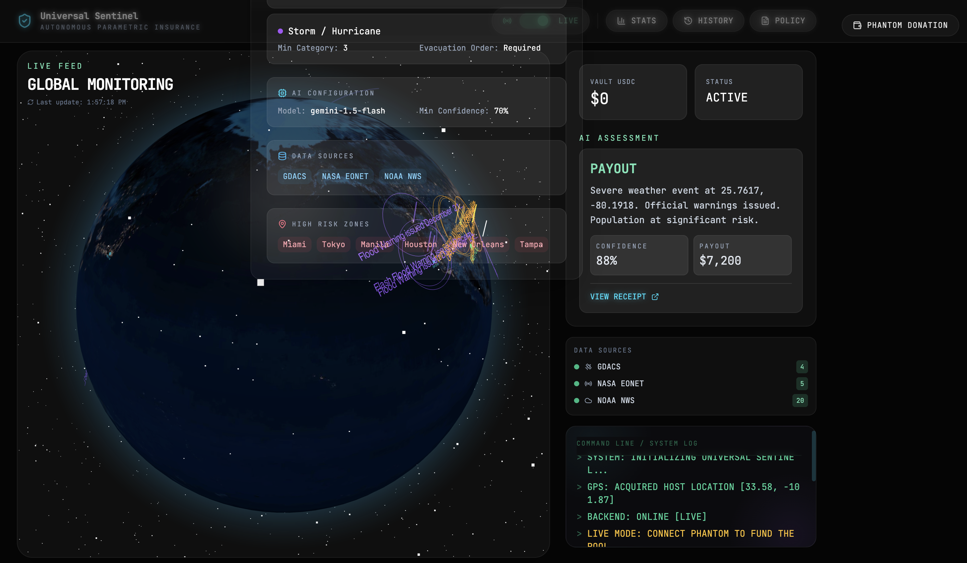Click the POLICY button
967x563 pixels.
(x=783, y=21)
